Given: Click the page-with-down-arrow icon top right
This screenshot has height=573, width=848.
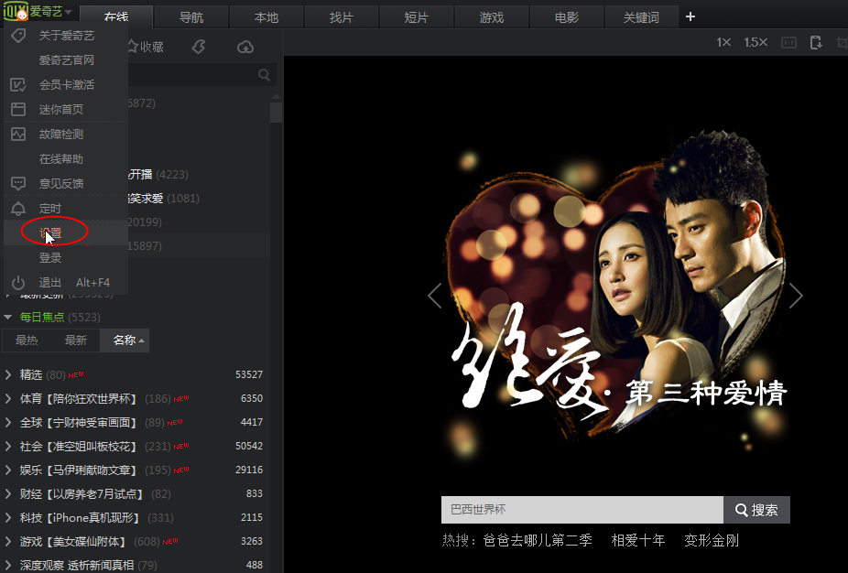Looking at the screenshot, I should [x=816, y=42].
